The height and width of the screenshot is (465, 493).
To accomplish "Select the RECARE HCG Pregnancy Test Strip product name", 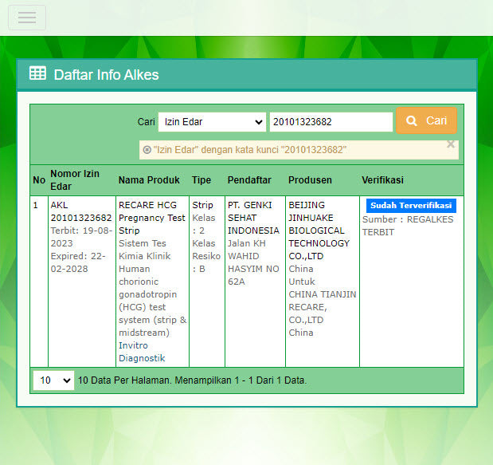I will pos(151,218).
